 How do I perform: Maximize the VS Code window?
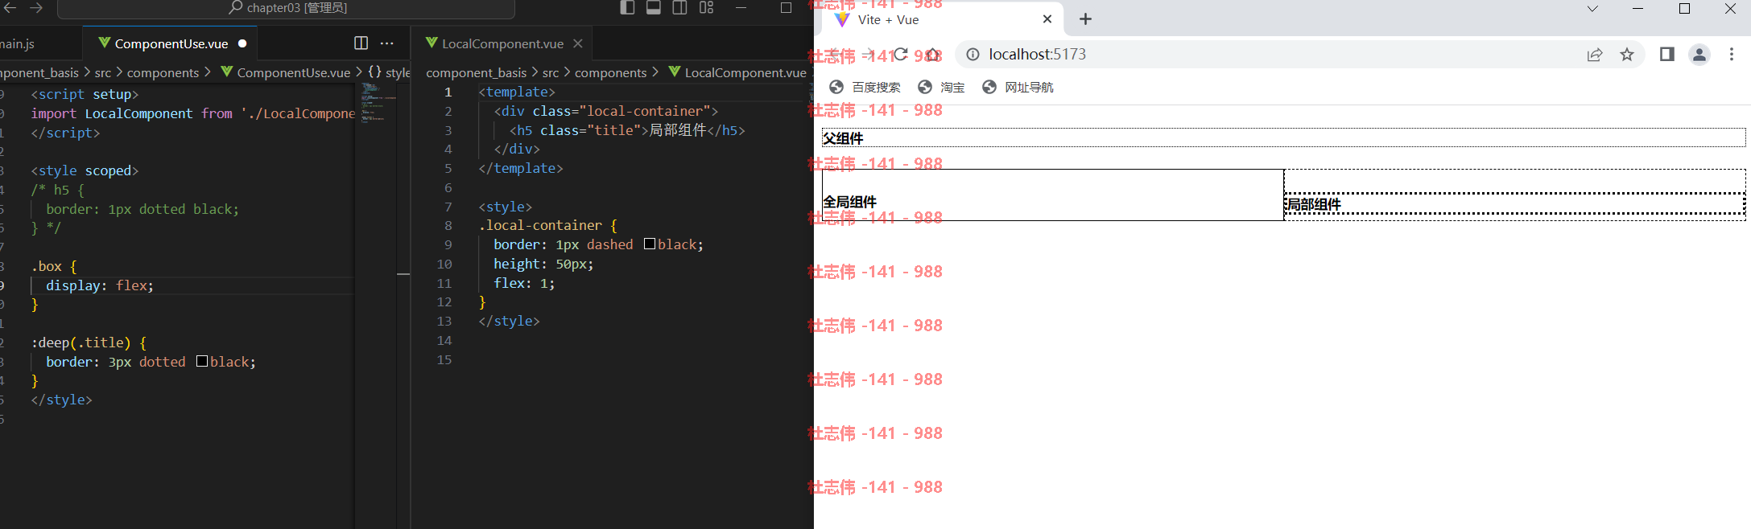click(787, 7)
